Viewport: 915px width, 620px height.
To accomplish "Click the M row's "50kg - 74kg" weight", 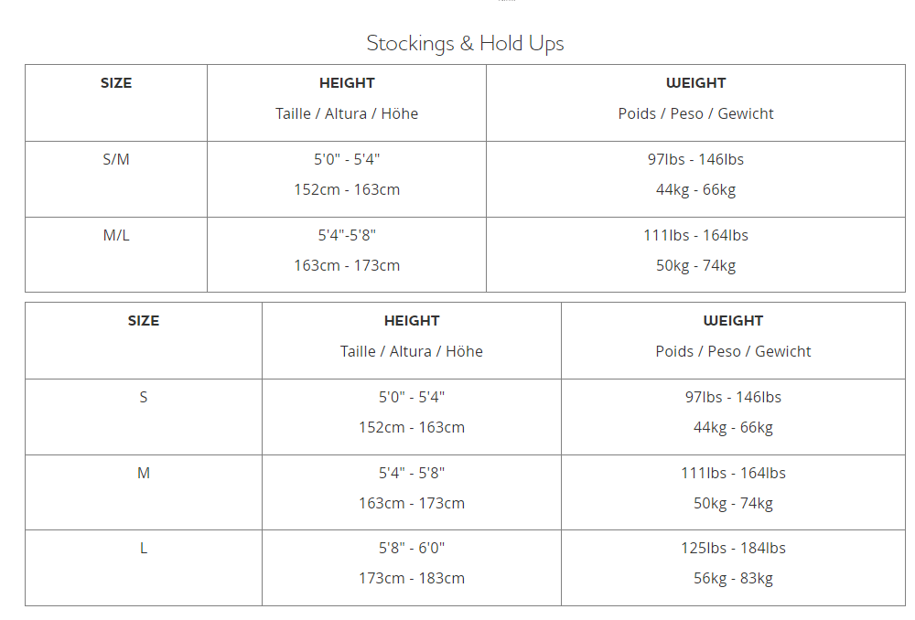I will 733,503.
